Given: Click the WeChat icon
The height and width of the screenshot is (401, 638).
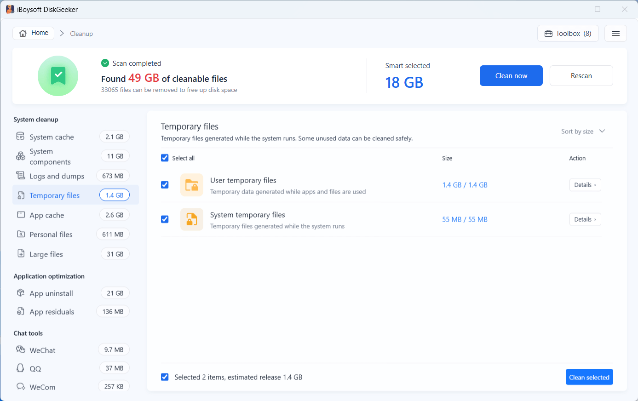Looking at the screenshot, I should 21,349.
